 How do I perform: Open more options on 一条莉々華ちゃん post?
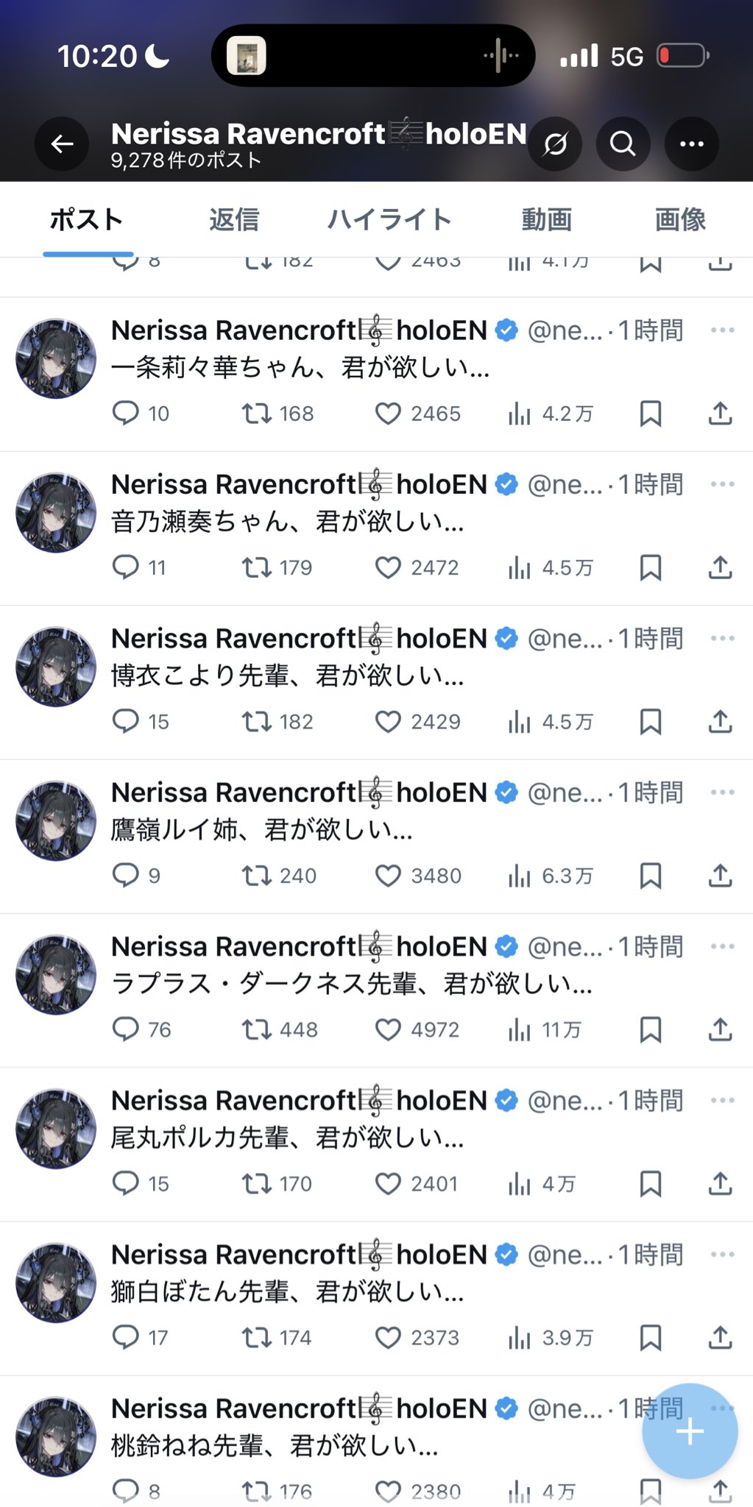(722, 330)
